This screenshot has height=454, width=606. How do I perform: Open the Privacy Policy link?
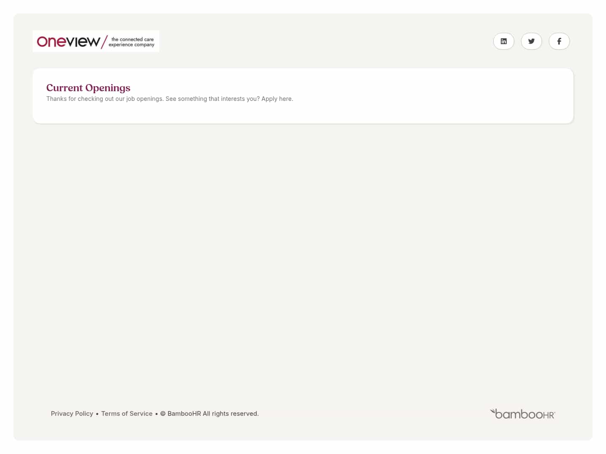click(x=72, y=414)
